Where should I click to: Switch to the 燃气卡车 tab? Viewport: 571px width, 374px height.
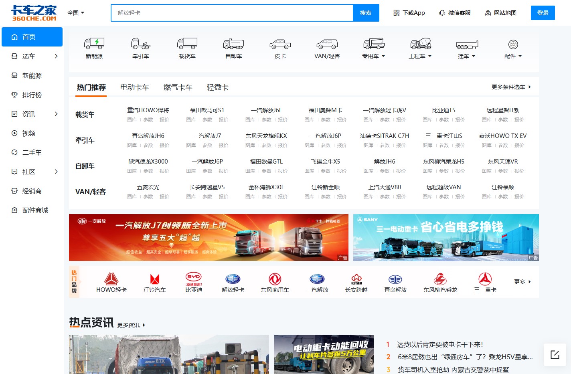coord(178,87)
